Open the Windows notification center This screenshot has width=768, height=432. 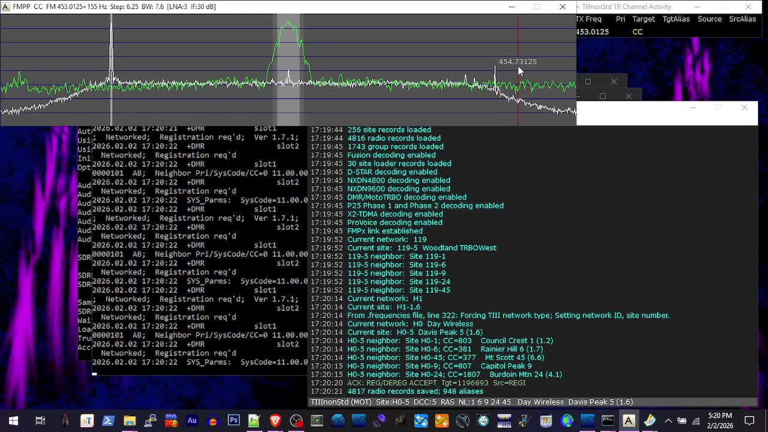point(749,421)
